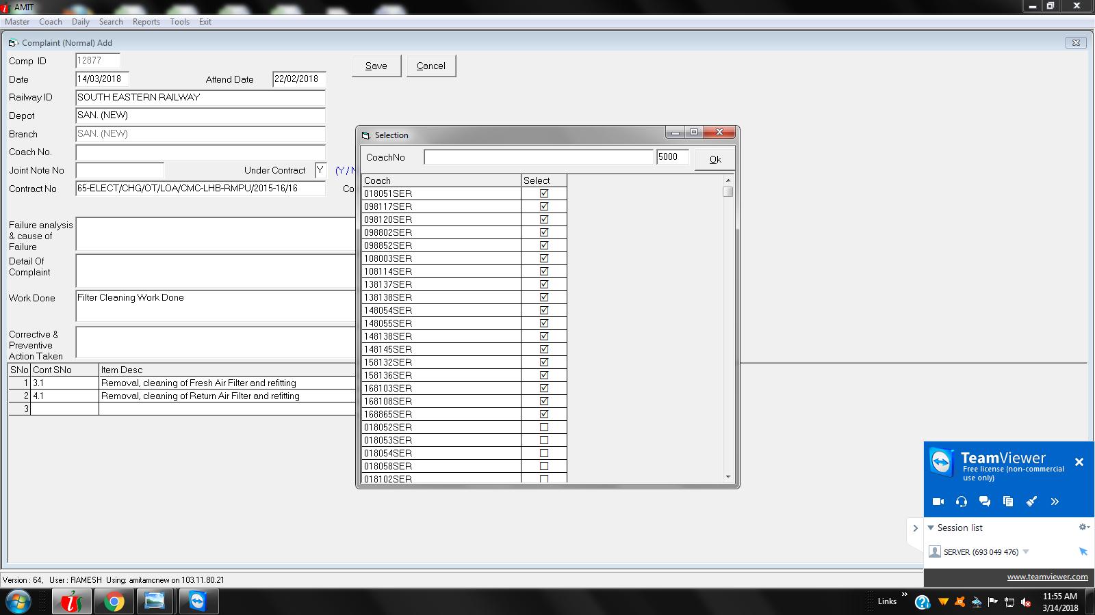Open the TeamViewer whiteboard brush tool
Viewport: 1095px width, 615px height.
point(1031,502)
